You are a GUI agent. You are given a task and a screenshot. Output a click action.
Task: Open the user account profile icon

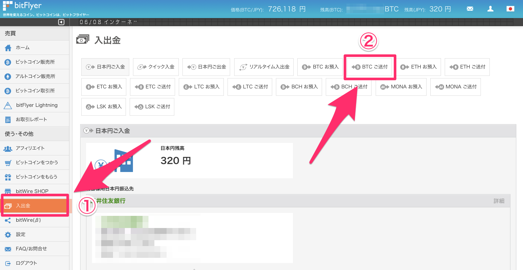pyautogui.click(x=490, y=9)
